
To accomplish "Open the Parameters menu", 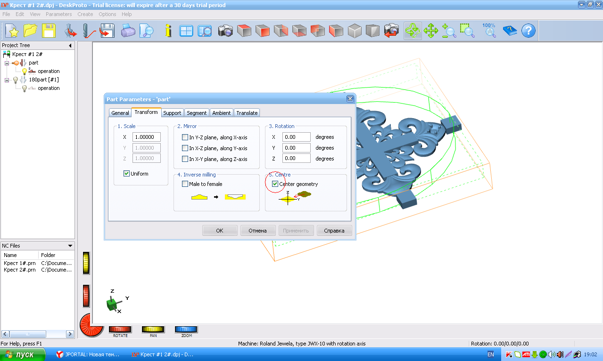I will point(59,14).
